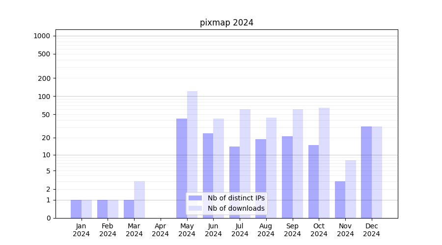Image resolution: width=442 pixels, height=245 pixels.
Task: Select the Mar 2024 downloads bar
Action: (139, 199)
